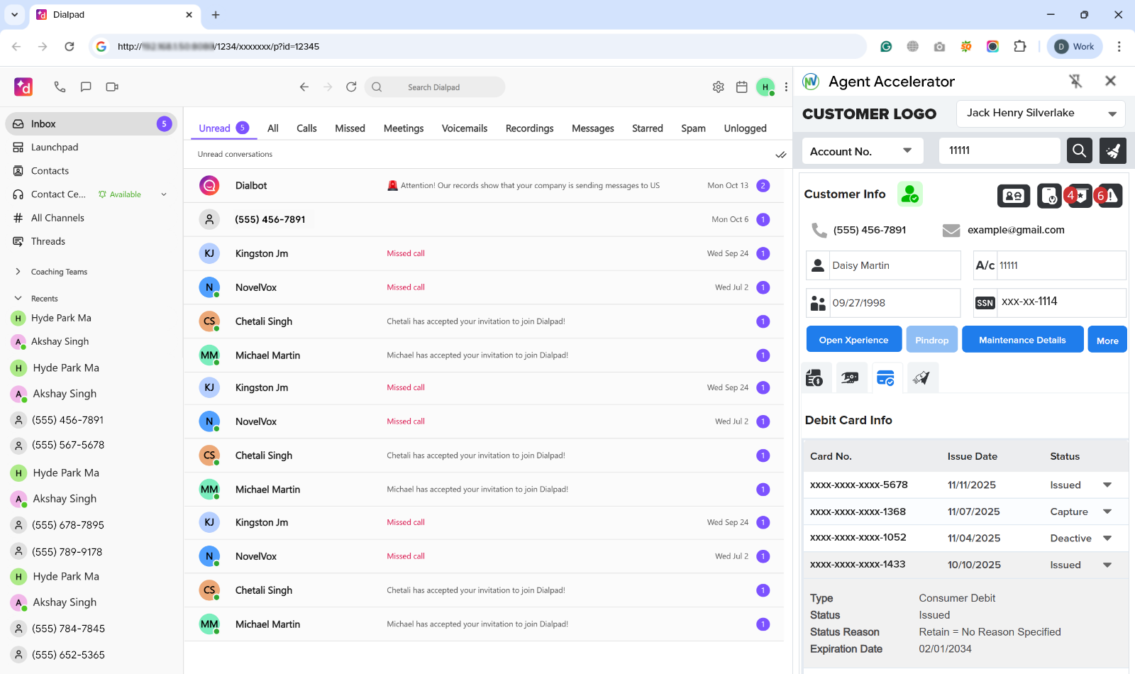Start a video meeting via camera icon

[x=112, y=87]
